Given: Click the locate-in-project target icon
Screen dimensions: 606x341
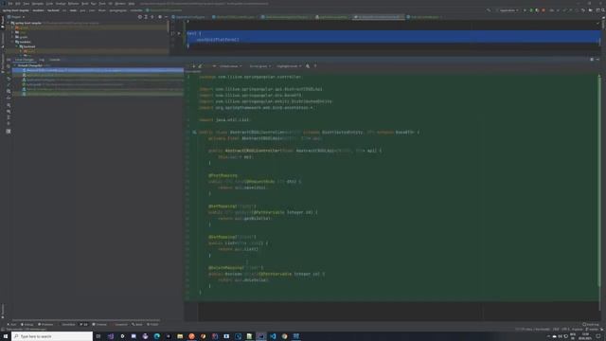Looking at the screenshot, I should (140, 17).
